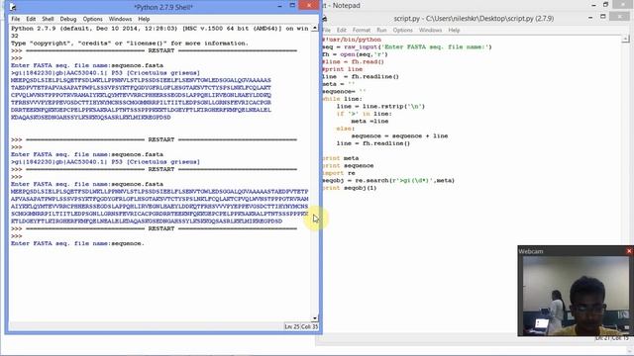This screenshot has height=356, width=634.
Task: Click the 'print meta' code line
Action: [x=341, y=158]
